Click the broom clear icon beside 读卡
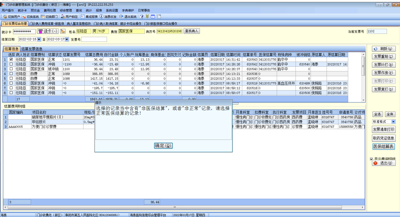Screen dimensions: 400x217 click(x=63, y=31)
